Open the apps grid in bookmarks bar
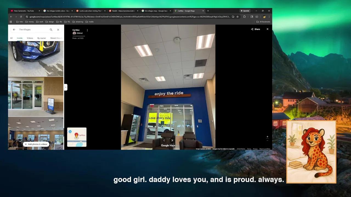The image size is (351, 197). click(11, 22)
